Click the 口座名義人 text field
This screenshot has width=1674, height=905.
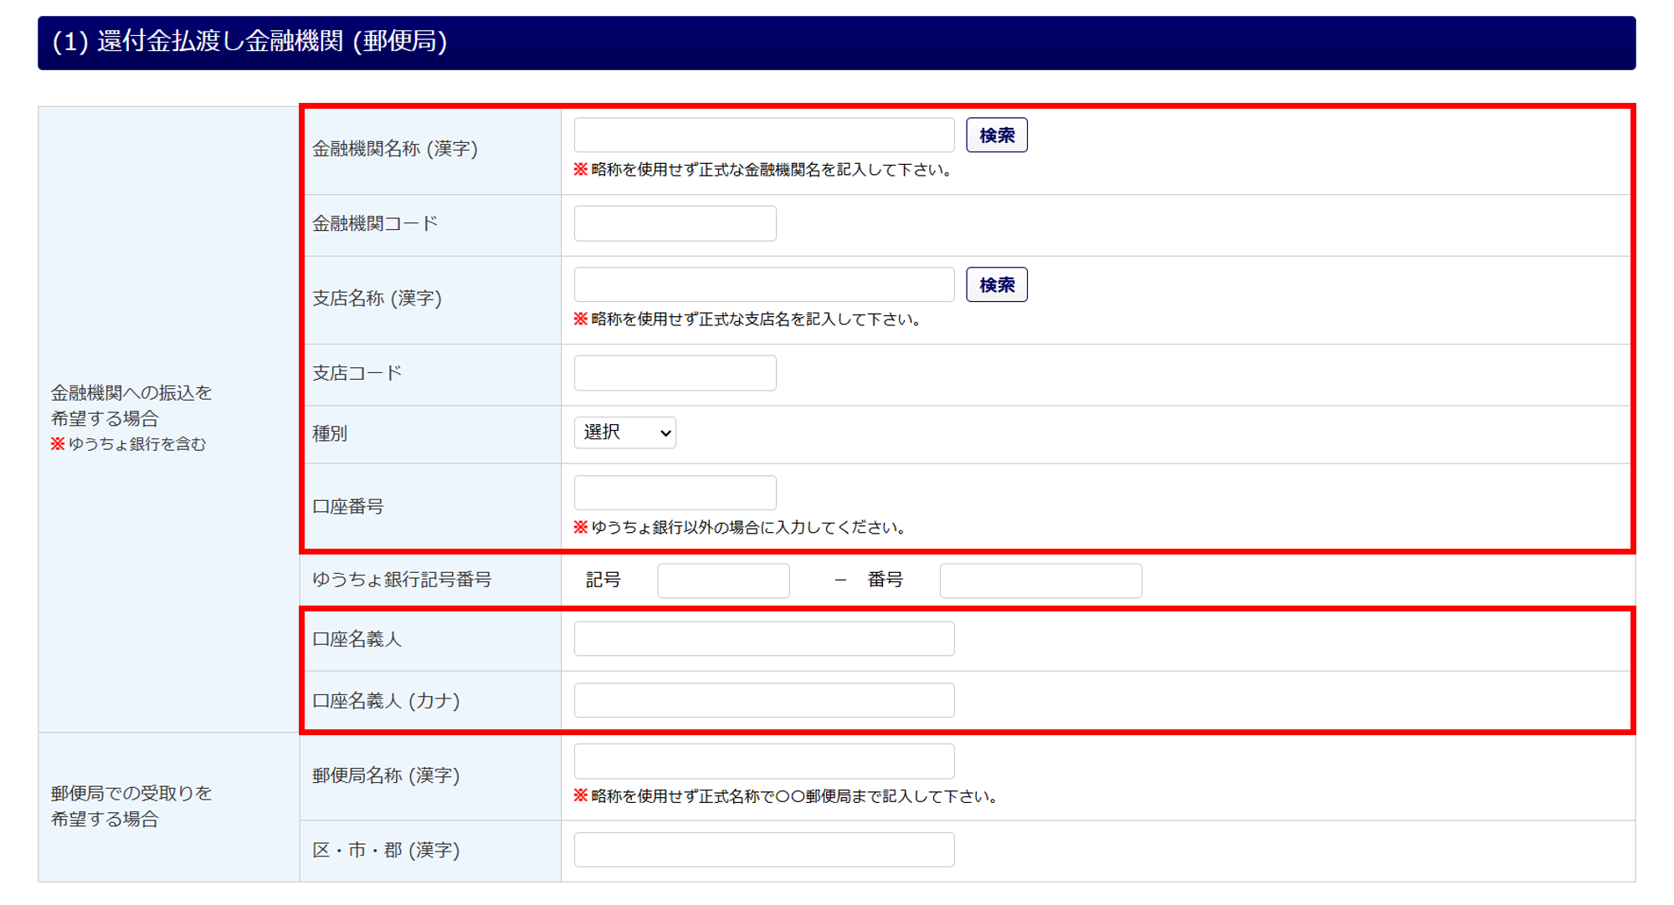(x=763, y=639)
